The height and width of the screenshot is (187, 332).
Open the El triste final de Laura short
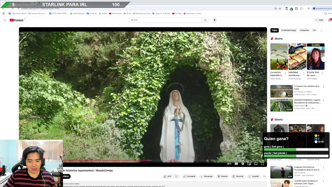(x=316, y=57)
